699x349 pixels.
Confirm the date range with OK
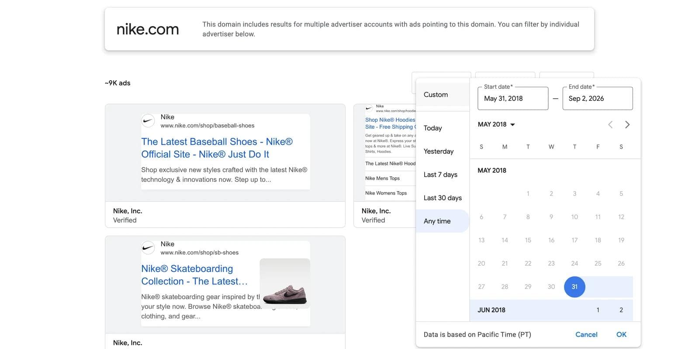621,335
